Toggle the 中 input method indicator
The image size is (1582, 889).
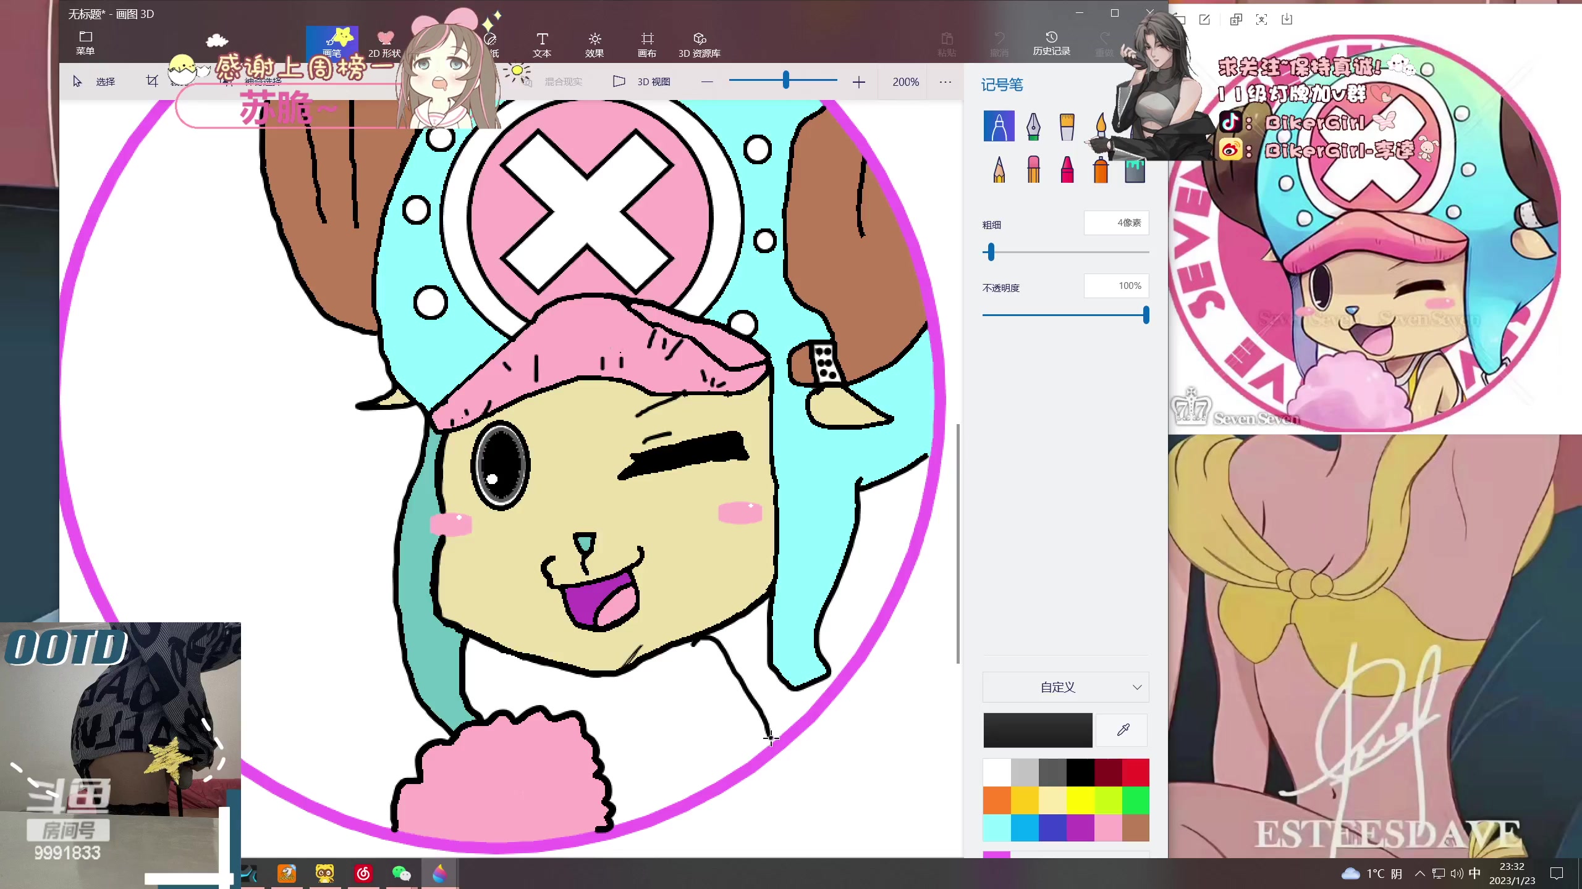pyautogui.click(x=1474, y=874)
